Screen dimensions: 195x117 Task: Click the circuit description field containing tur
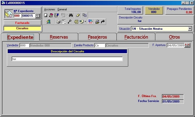point(67,59)
